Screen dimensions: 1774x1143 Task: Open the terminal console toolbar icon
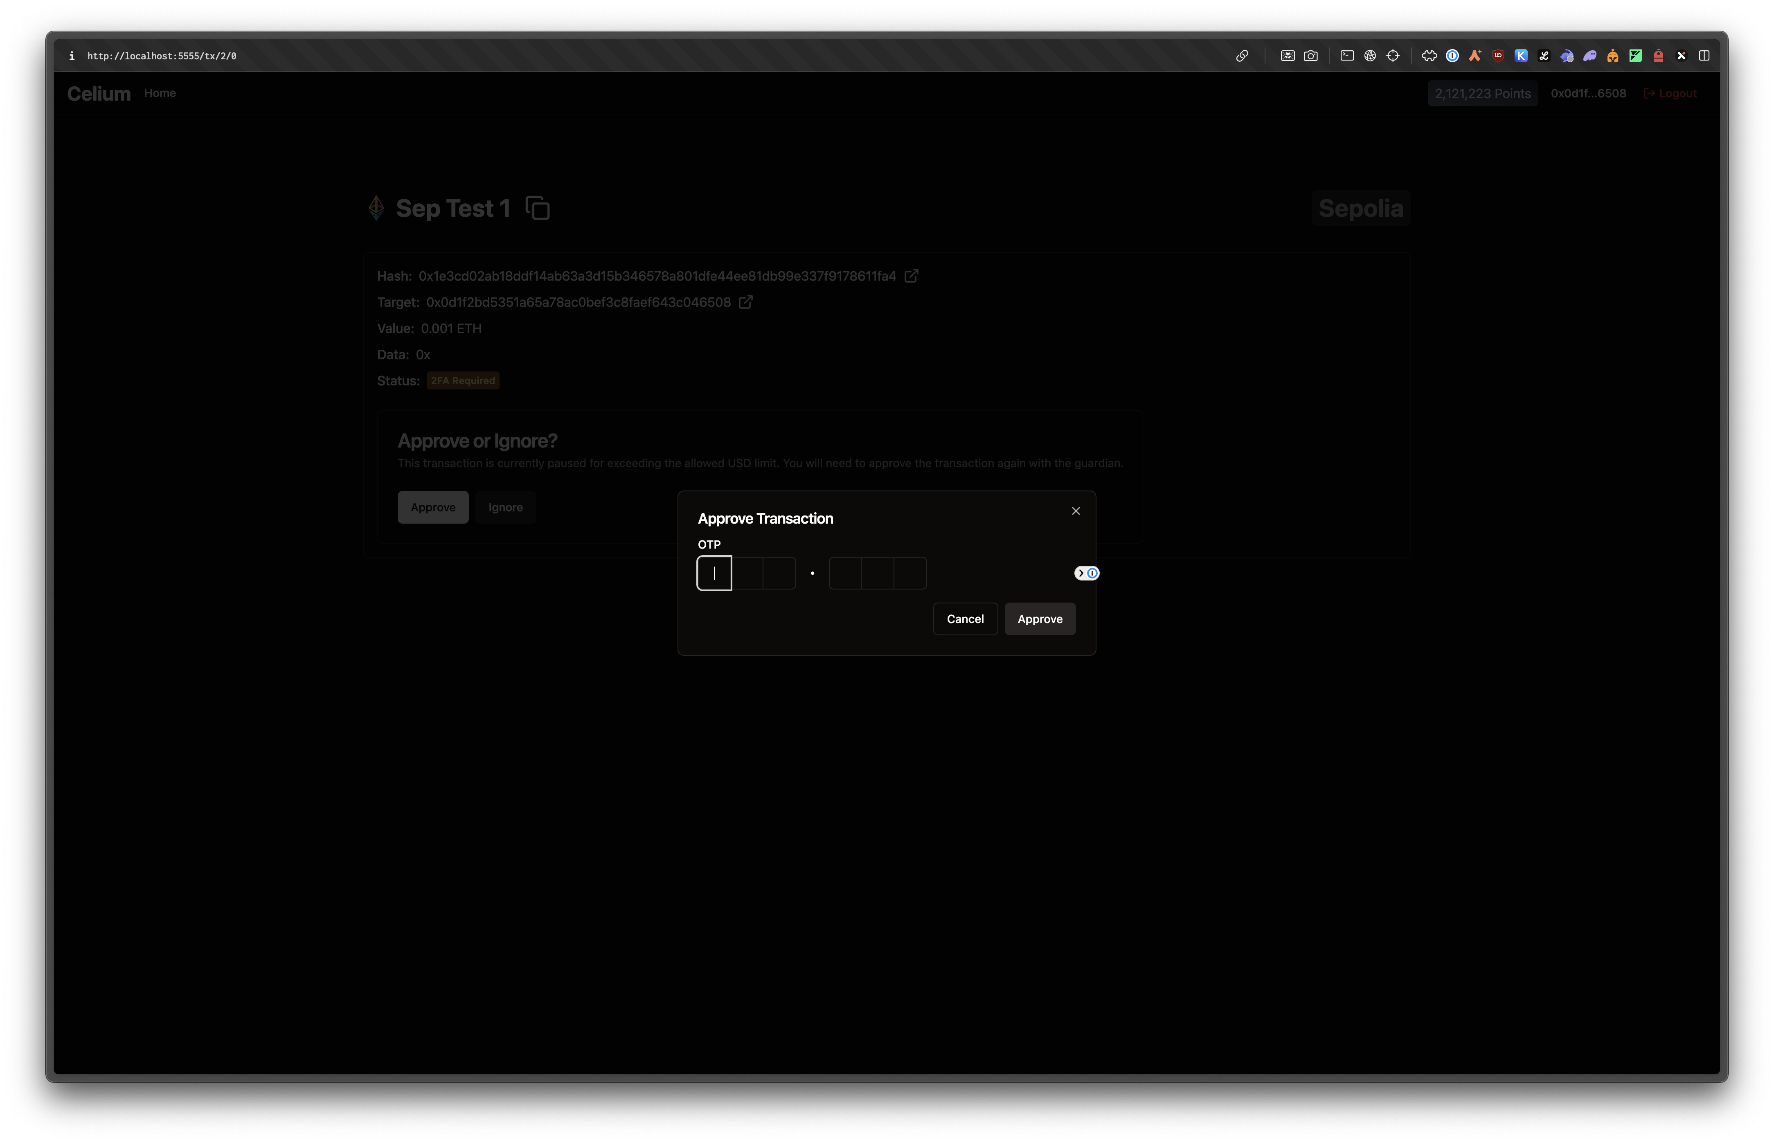1347,56
